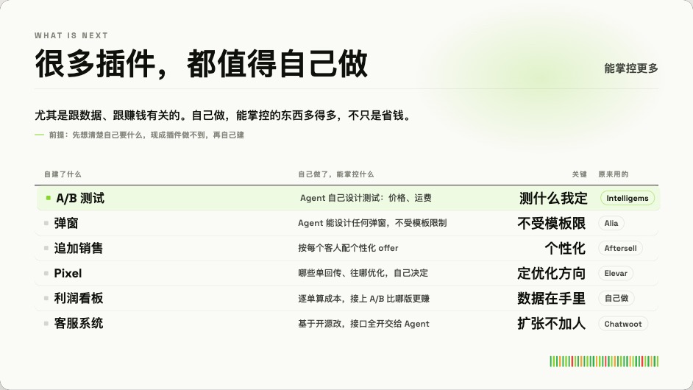The image size is (693, 390).
Task: Select the '客服系统' row title
Action: [x=78, y=323]
